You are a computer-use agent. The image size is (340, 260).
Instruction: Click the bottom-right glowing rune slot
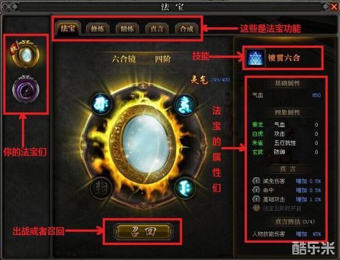[x=184, y=188]
